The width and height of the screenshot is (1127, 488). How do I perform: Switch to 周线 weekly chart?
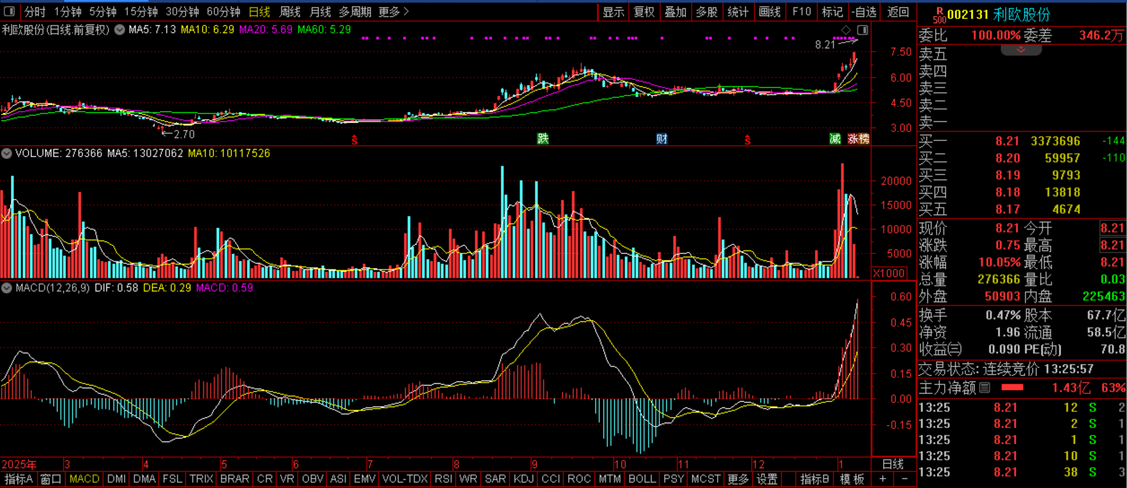[290, 11]
